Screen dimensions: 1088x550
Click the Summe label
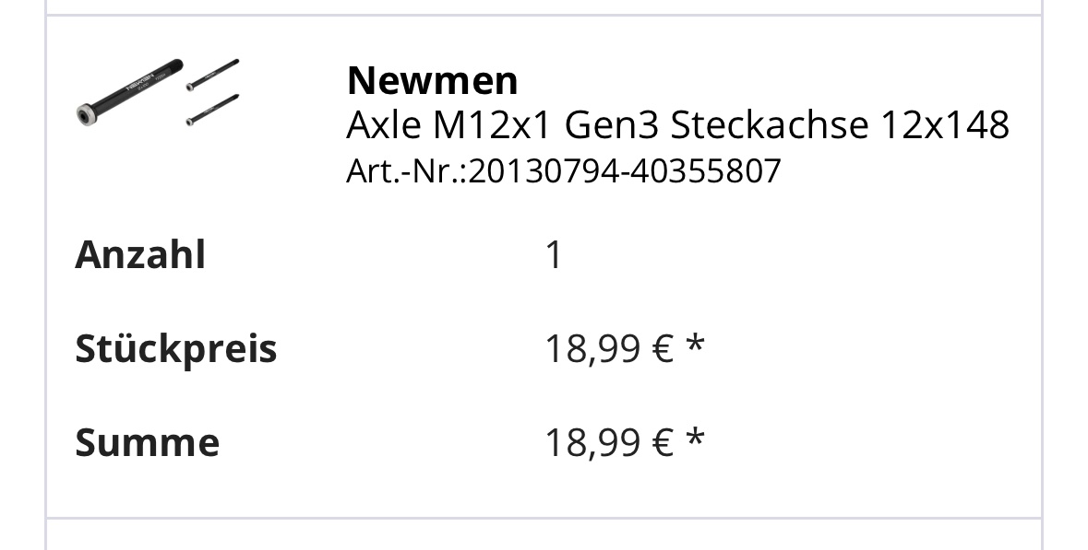(147, 442)
